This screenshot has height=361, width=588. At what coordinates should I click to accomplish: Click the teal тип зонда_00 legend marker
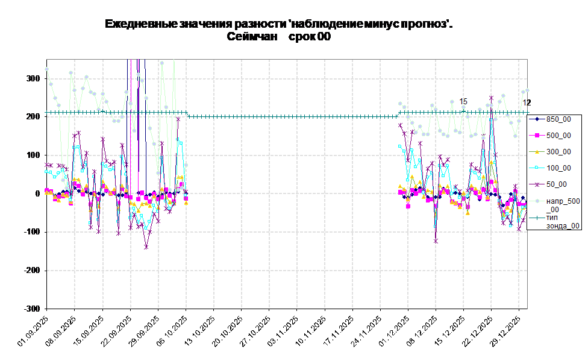tap(536, 217)
